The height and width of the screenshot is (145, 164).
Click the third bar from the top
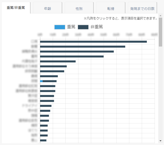[77, 51]
